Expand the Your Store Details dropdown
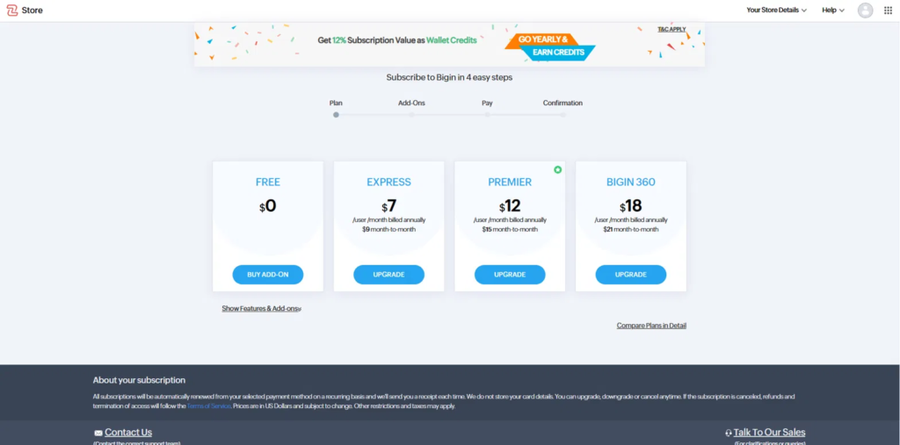Viewport: 900px width, 445px height. (777, 10)
